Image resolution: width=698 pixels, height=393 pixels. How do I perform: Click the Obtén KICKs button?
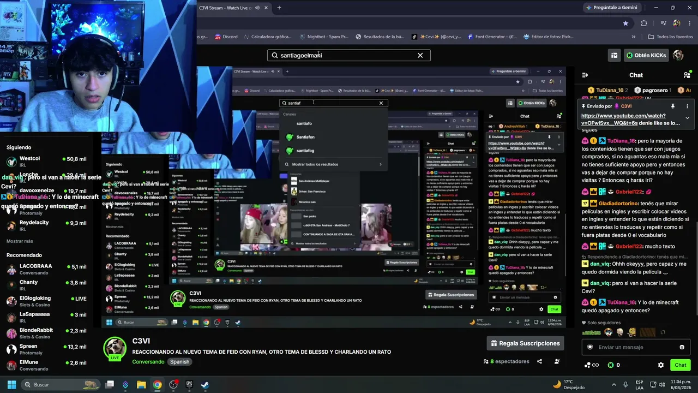pos(647,55)
